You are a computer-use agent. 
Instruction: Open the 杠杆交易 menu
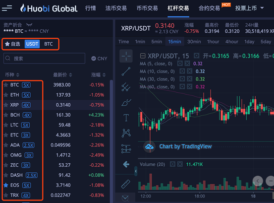click(x=178, y=8)
